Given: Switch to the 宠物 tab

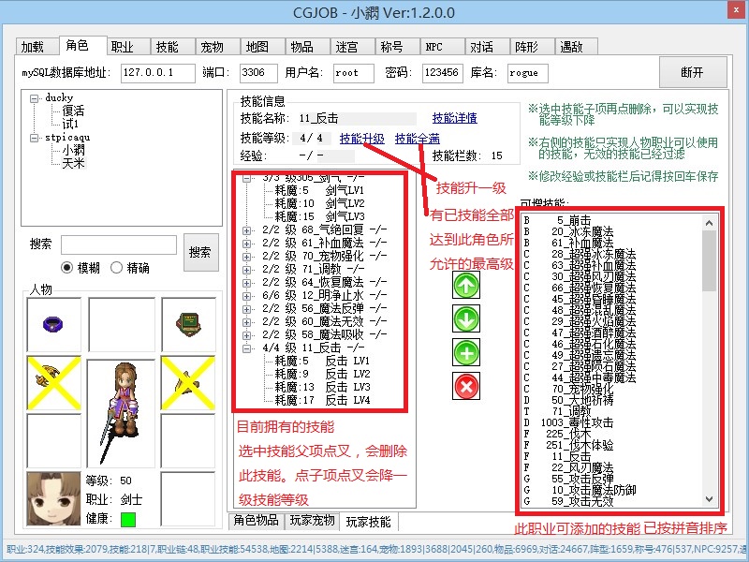Looking at the screenshot, I should click(x=212, y=47).
